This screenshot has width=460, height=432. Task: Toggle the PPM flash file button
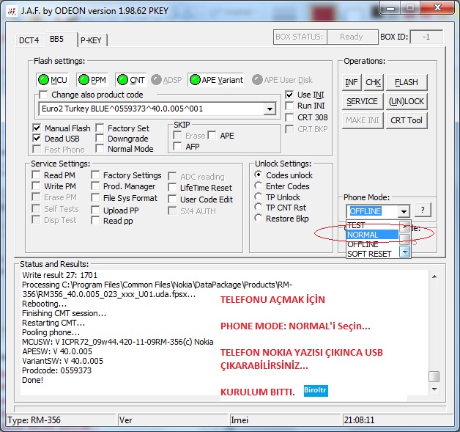tap(92, 80)
